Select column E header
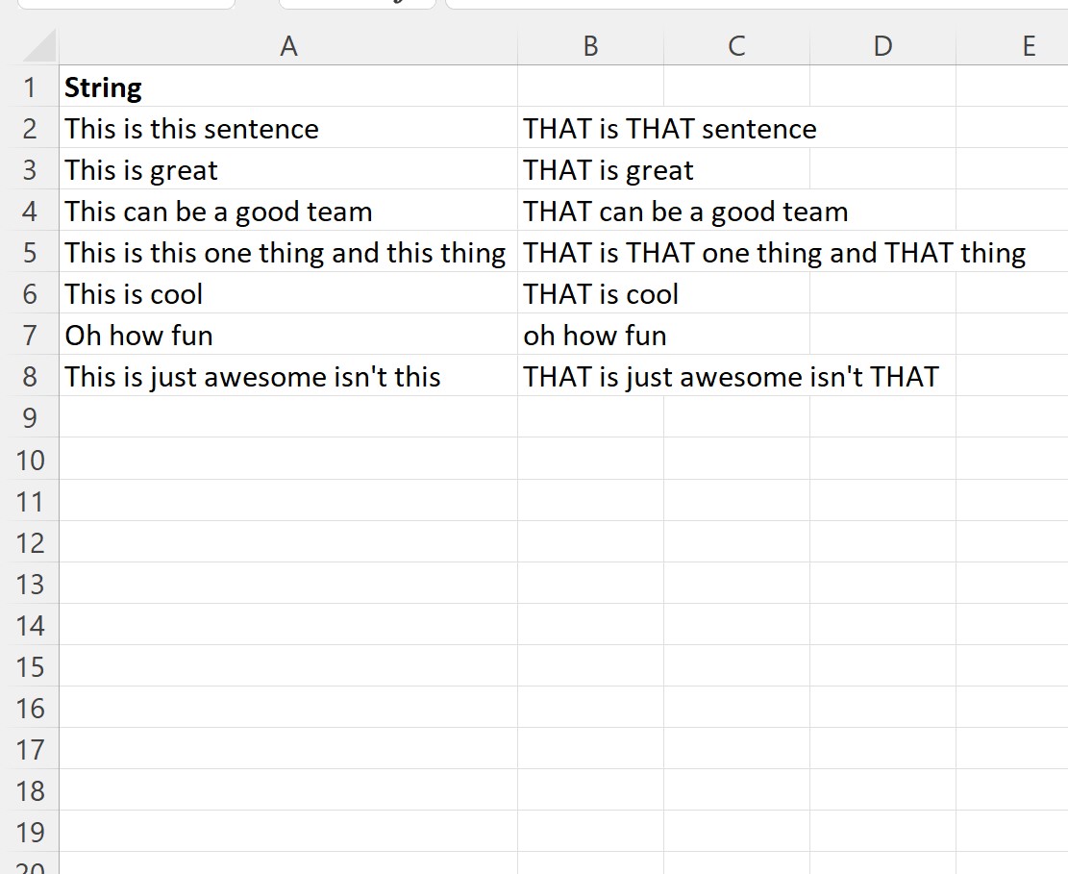1068x874 pixels. [1013, 46]
